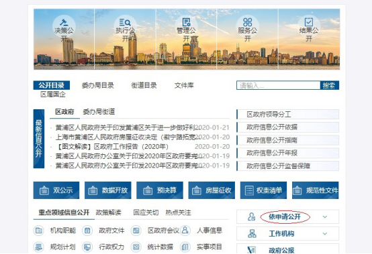Open the 执行公开 search-list icon
The height and width of the screenshot is (254, 372).
(125, 23)
